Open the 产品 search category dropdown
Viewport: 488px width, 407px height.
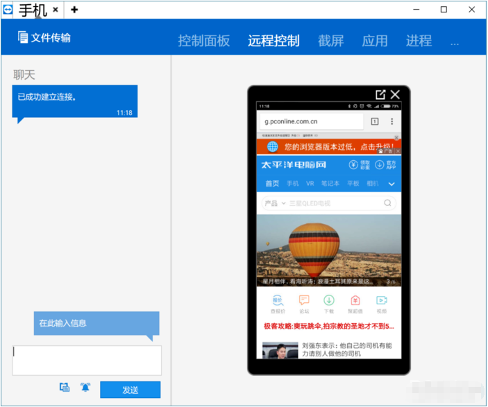[275, 203]
